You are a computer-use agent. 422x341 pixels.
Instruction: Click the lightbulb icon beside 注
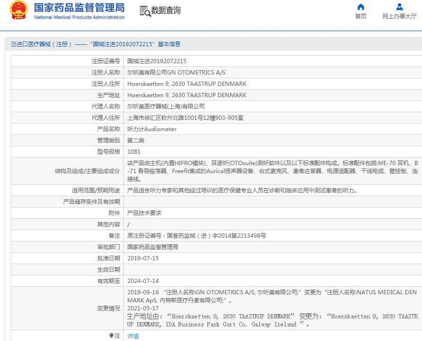click(x=112, y=335)
